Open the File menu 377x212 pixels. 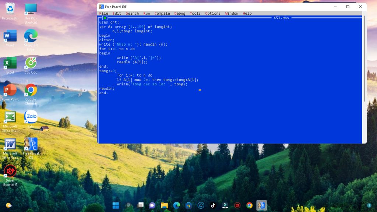[103, 14]
